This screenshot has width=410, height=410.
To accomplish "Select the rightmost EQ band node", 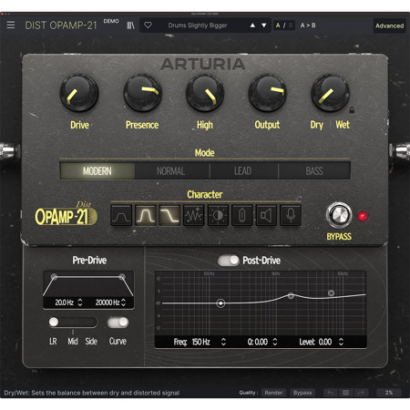I will pyautogui.click(x=332, y=292).
